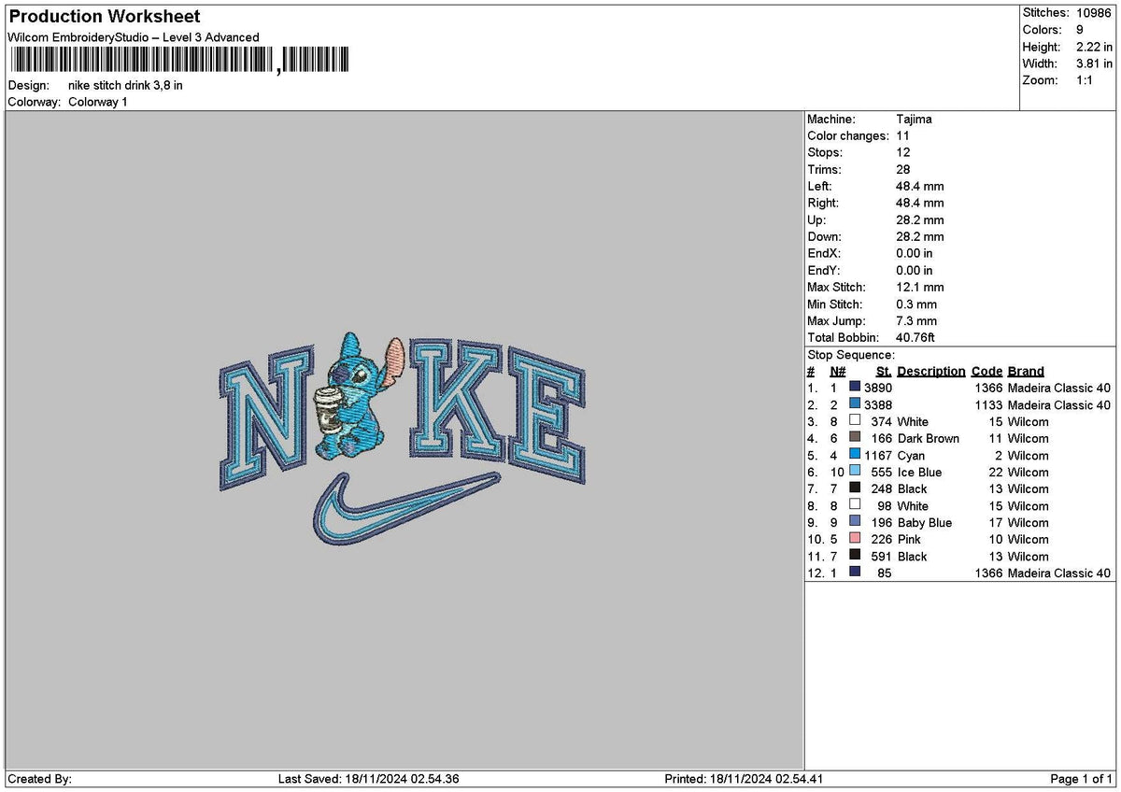Select the 'Colorway 1' value
Viewport: 1121px width, 792px height.
click(x=98, y=102)
